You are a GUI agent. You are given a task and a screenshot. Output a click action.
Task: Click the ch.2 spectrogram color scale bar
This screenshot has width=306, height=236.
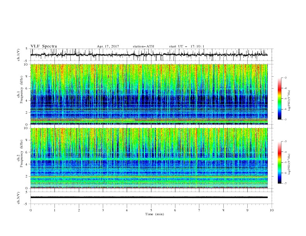(279, 162)
